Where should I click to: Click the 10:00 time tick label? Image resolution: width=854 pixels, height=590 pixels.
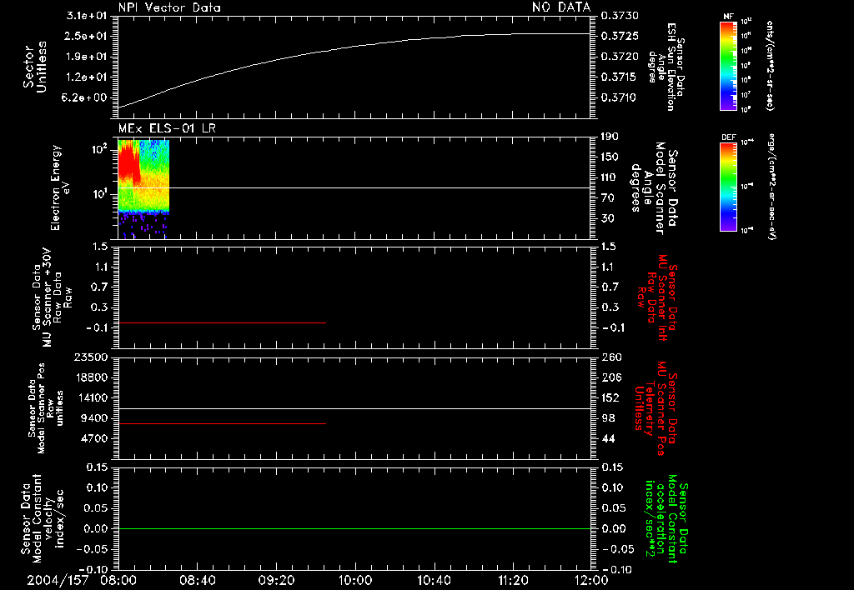(x=355, y=580)
